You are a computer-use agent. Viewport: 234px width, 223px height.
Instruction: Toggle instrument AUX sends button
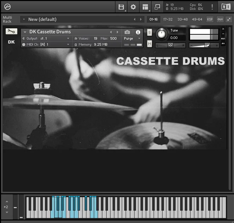coord(223,39)
